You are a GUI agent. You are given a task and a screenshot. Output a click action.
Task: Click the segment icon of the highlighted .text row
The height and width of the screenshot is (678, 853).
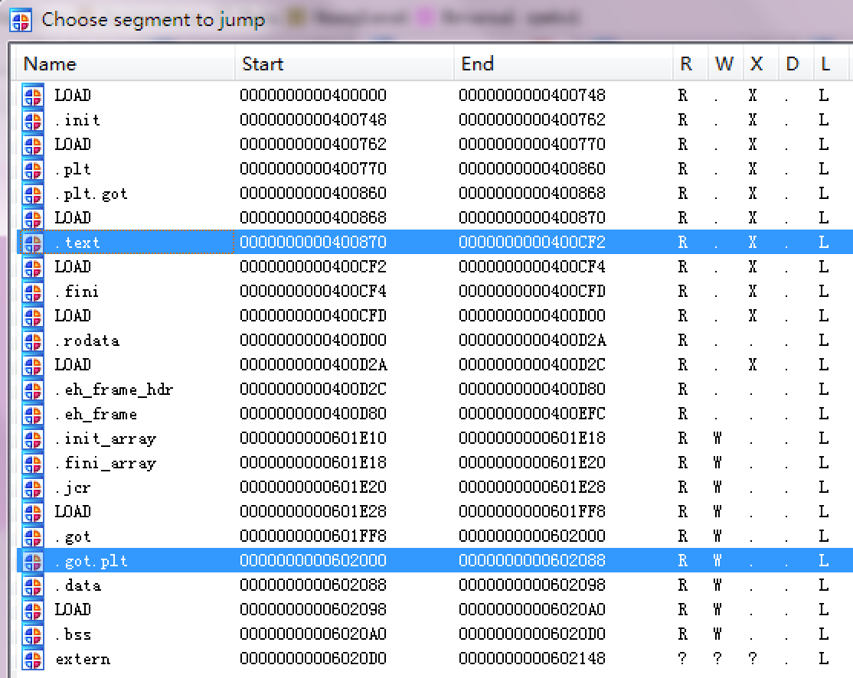[x=33, y=243]
